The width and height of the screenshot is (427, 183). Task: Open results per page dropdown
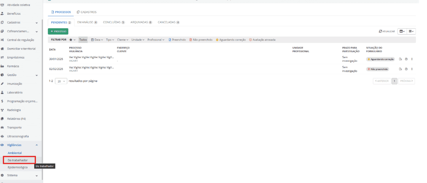61,81
